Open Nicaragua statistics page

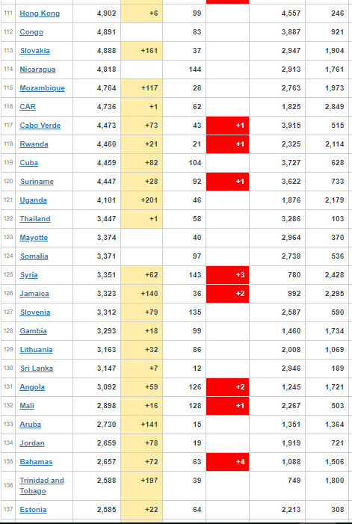click(37, 70)
